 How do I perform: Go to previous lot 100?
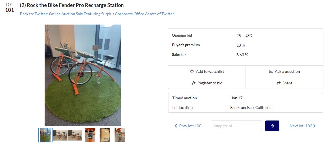coord(190,126)
